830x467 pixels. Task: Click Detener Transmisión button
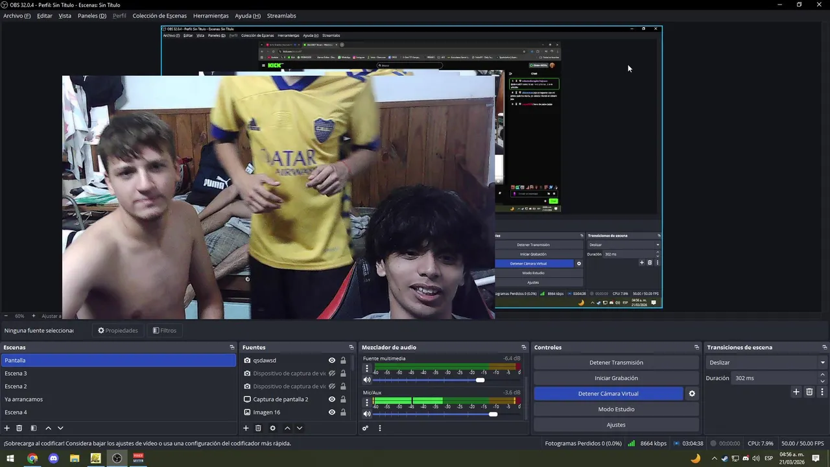tap(616, 363)
